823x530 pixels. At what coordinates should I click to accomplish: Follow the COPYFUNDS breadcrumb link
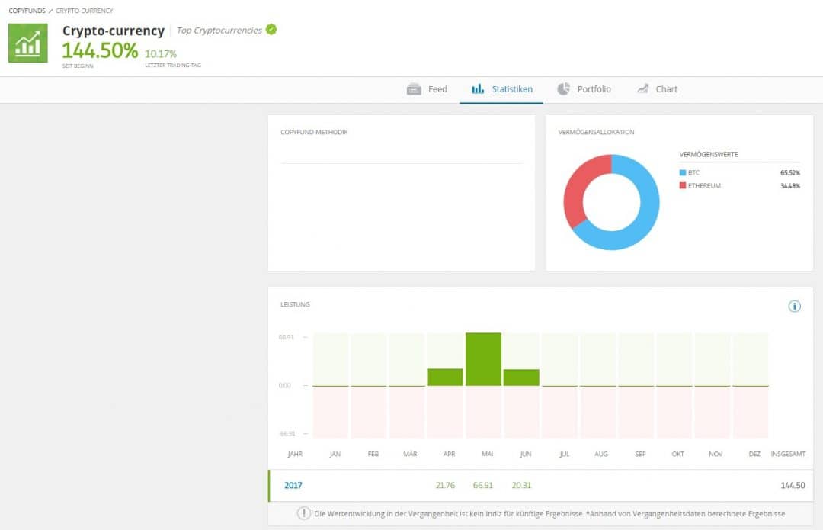pyautogui.click(x=27, y=11)
